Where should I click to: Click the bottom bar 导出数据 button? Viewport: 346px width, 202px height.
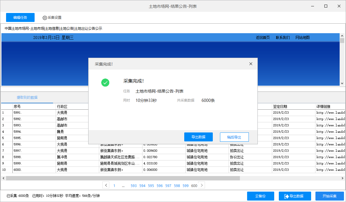pyautogui.click(x=295, y=196)
